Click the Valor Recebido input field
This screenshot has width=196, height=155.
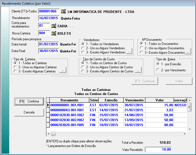158,149
